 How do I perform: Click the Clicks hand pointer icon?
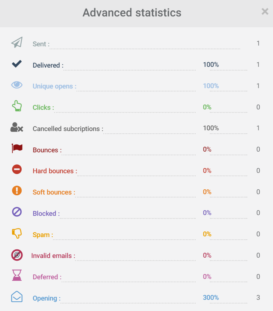pos(17,106)
